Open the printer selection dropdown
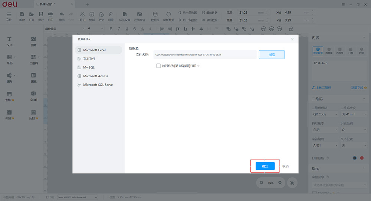The image size is (371, 201). point(78,197)
